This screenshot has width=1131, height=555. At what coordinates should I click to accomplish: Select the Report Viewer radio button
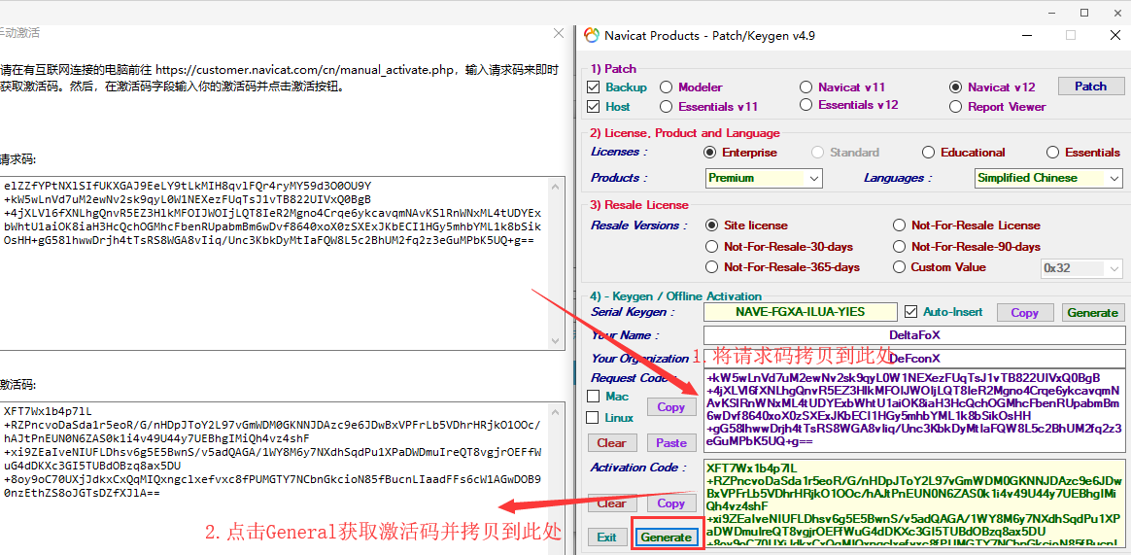956,107
